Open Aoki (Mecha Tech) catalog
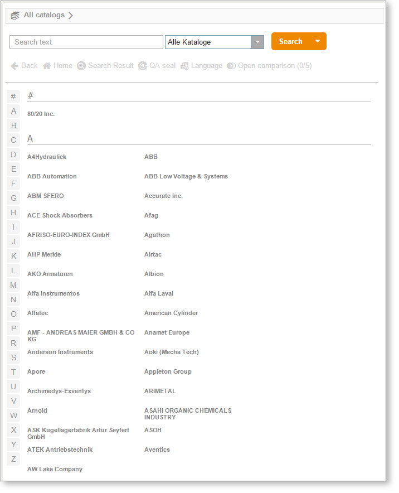 coord(172,352)
